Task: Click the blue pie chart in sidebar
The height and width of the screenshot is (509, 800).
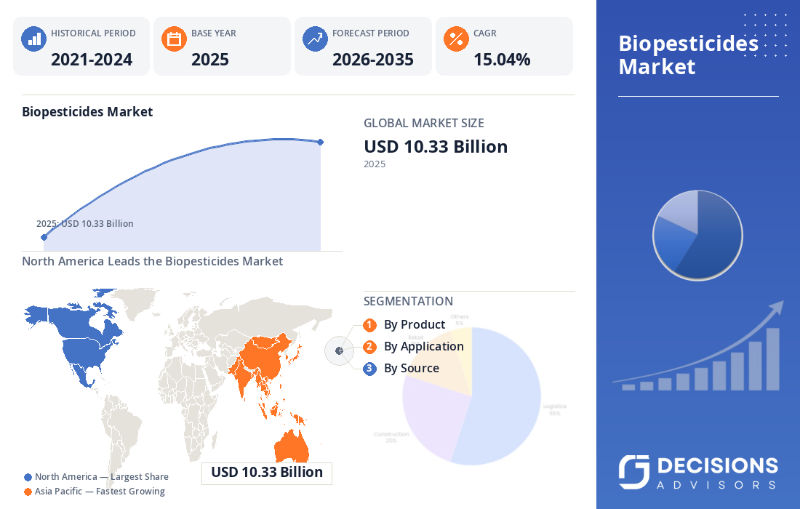Action: tap(697, 235)
